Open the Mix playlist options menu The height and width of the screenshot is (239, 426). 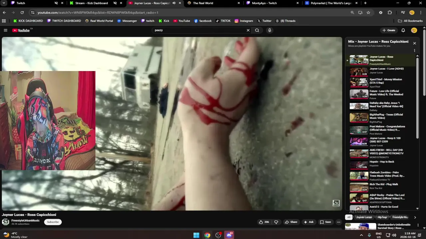pos(414,50)
